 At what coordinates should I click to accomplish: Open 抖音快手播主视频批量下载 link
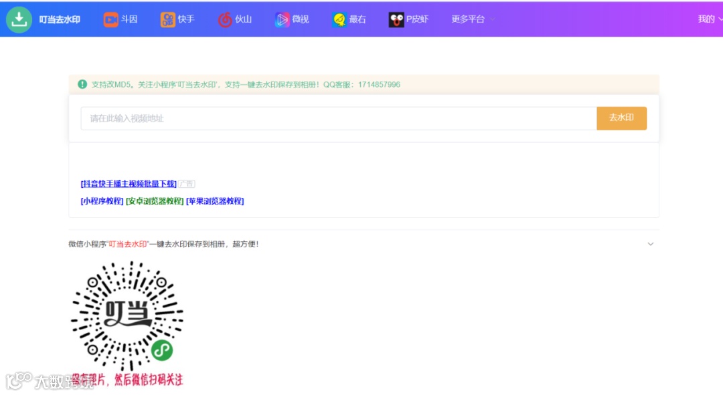point(129,184)
